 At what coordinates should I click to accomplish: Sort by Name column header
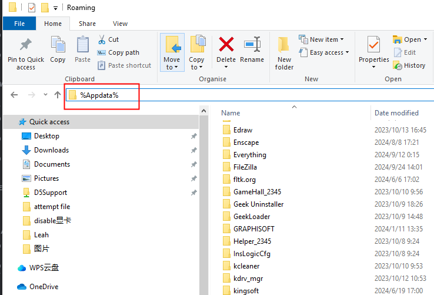click(x=231, y=113)
